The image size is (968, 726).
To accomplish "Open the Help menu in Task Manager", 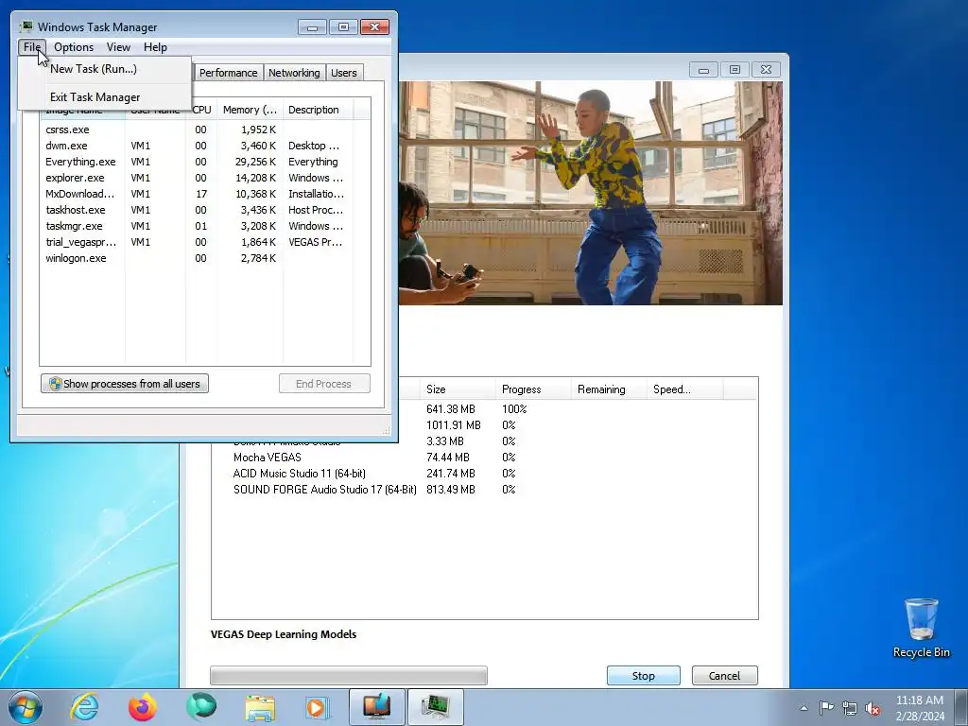I will (x=155, y=47).
